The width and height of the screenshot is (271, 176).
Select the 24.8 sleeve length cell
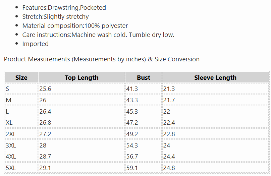click(215, 168)
